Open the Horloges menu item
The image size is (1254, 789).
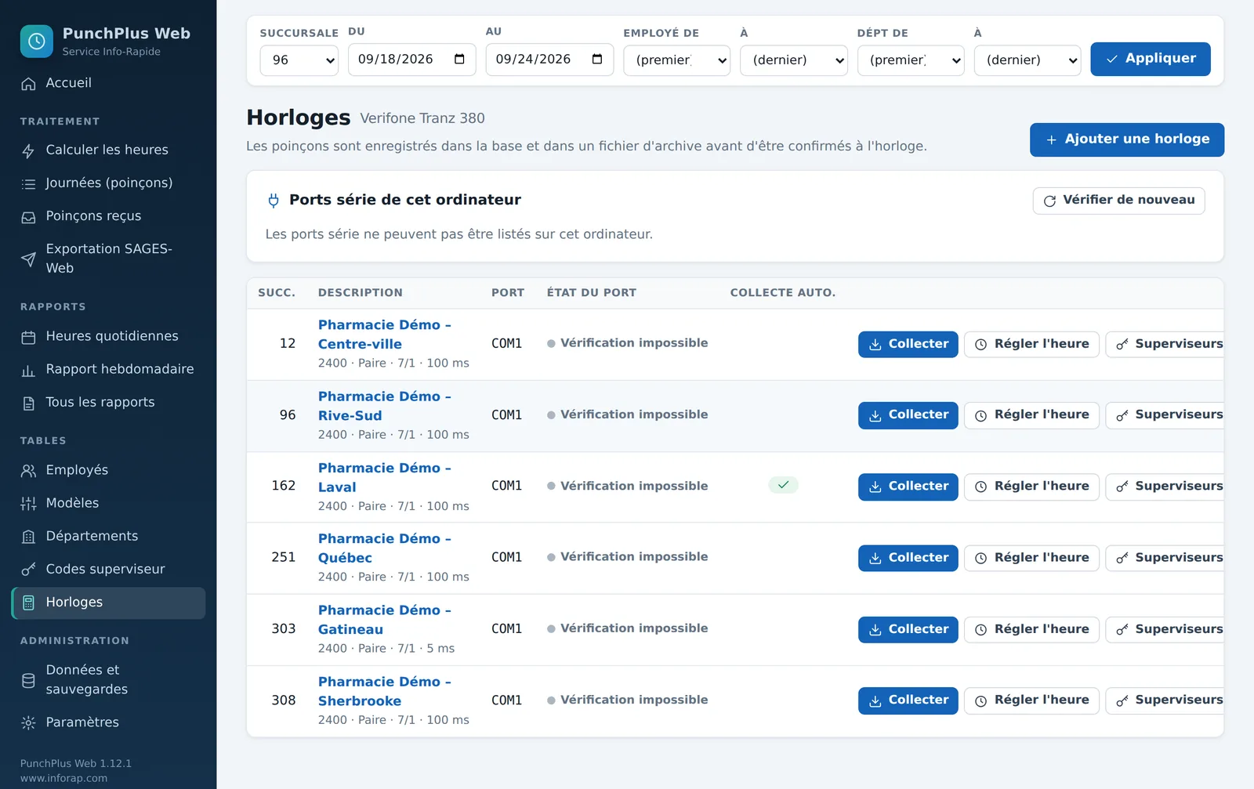click(109, 603)
